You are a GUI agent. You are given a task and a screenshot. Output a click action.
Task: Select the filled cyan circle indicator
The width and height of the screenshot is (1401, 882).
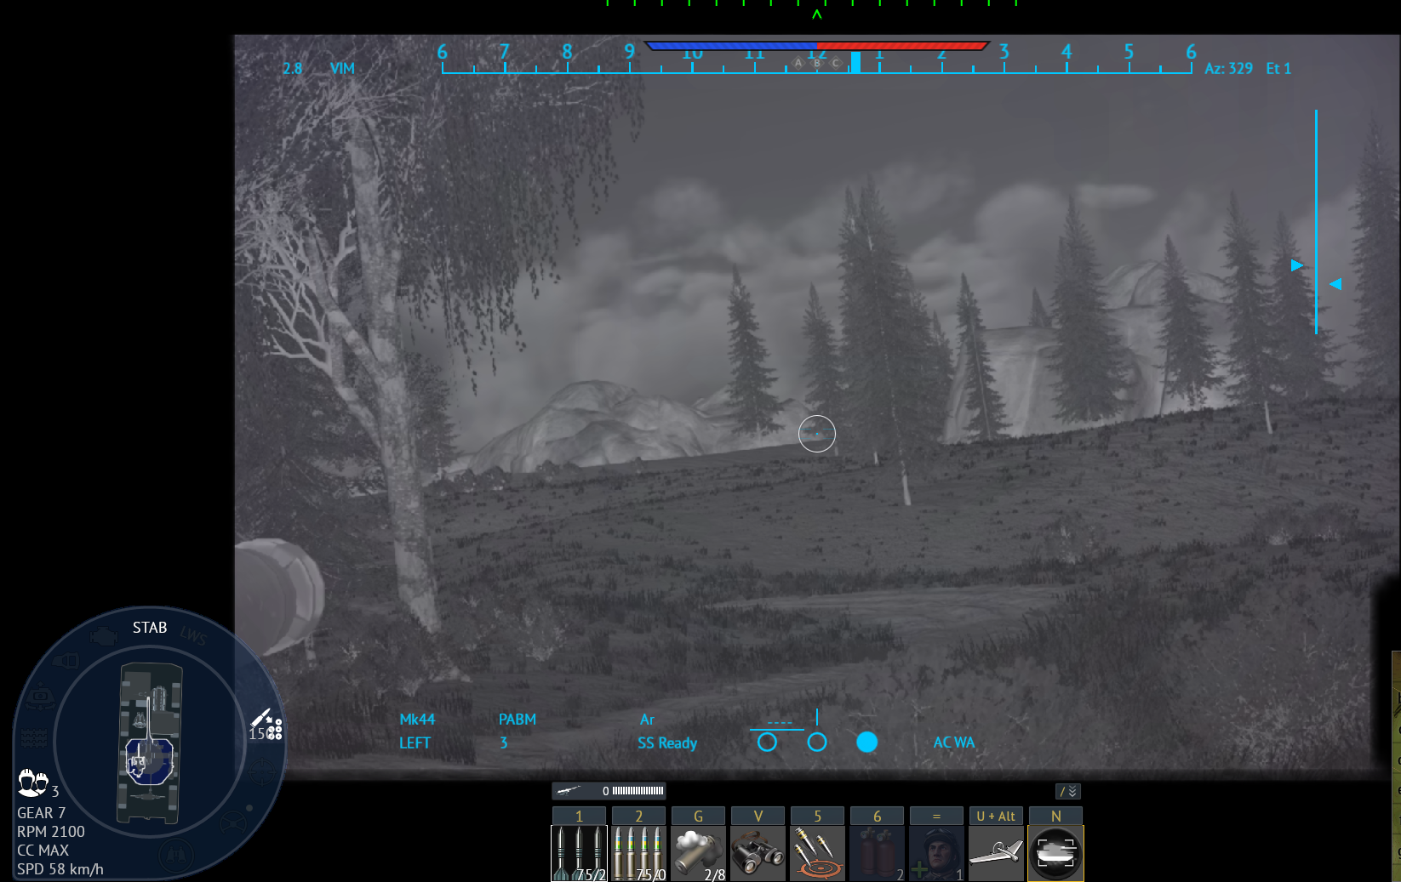(x=866, y=743)
